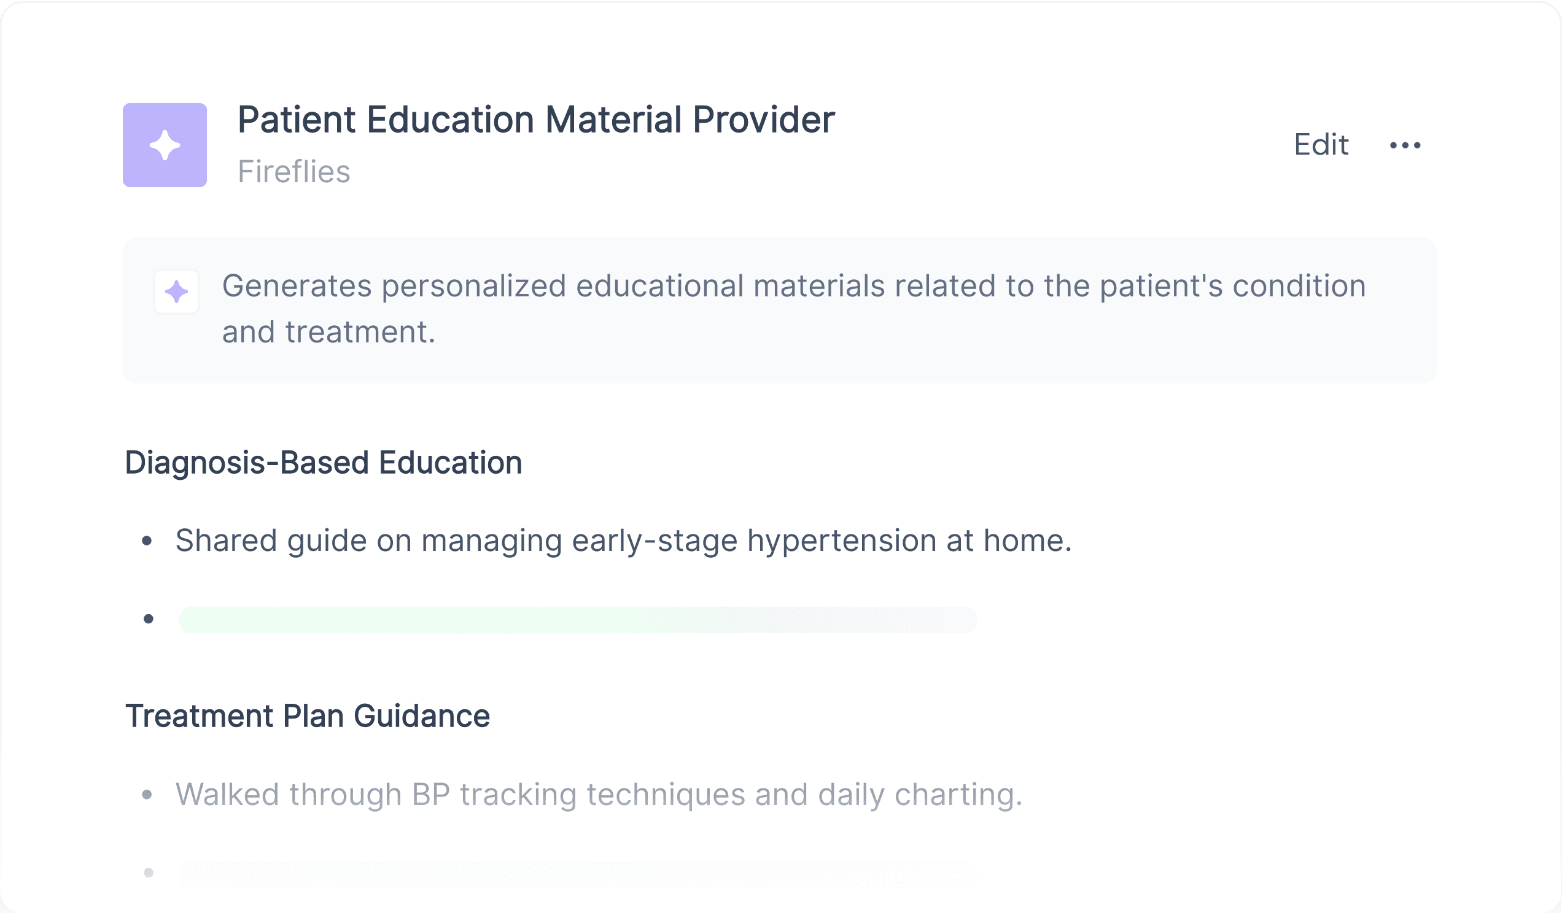The image size is (1562, 913).
Task: Click bullet point before BP tracking line
Action: tap(147, 795)
